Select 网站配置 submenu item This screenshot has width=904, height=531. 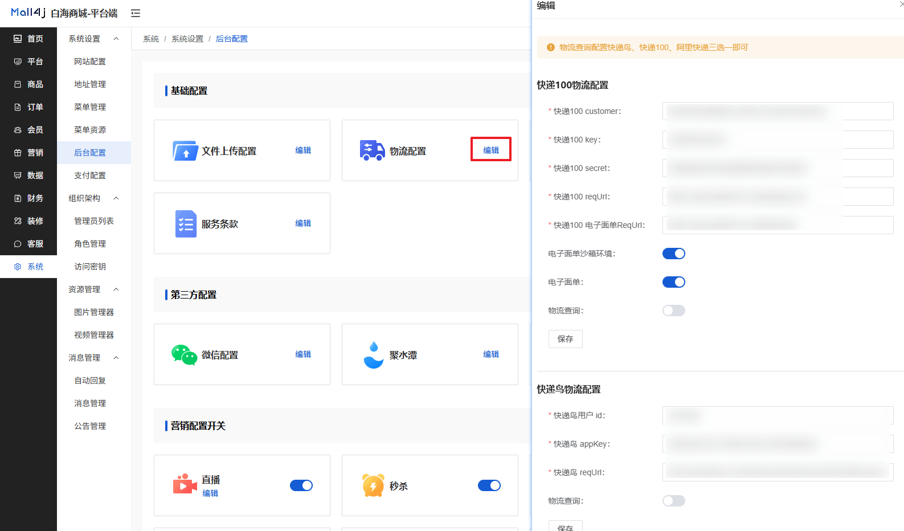(94, 62)
